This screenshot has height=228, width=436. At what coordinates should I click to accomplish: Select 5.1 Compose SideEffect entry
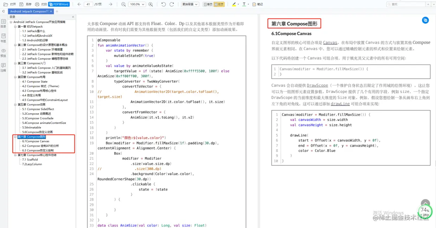pyautogui.click(x=38, y=109)
